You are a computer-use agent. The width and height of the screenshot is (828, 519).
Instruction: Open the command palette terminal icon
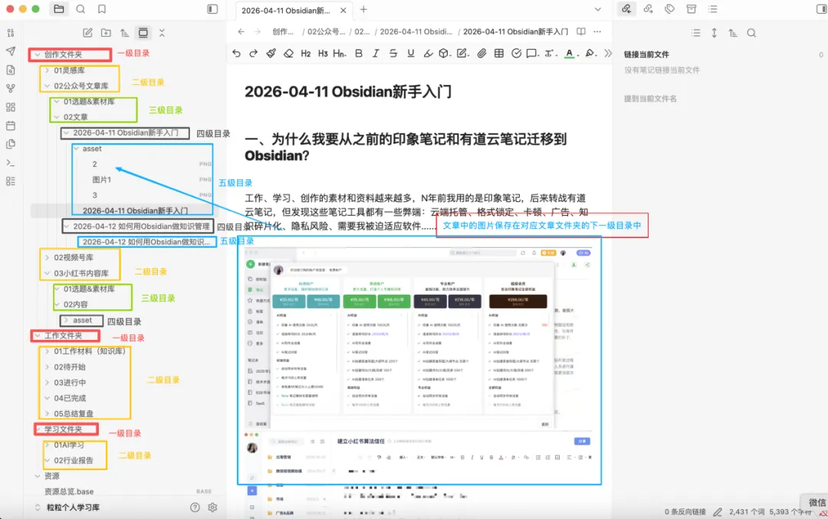11,162
